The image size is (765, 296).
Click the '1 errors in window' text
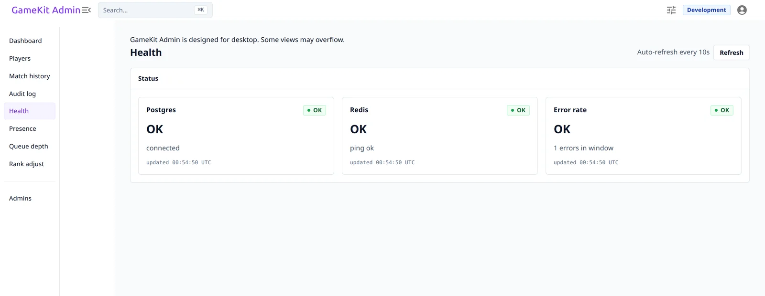pos(583,148)
